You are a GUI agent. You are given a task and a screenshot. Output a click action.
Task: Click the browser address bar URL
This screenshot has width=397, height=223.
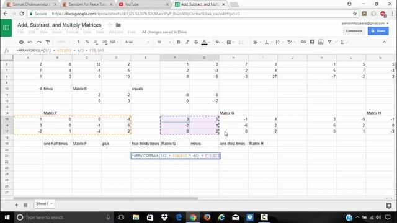[x=146, y=14]
